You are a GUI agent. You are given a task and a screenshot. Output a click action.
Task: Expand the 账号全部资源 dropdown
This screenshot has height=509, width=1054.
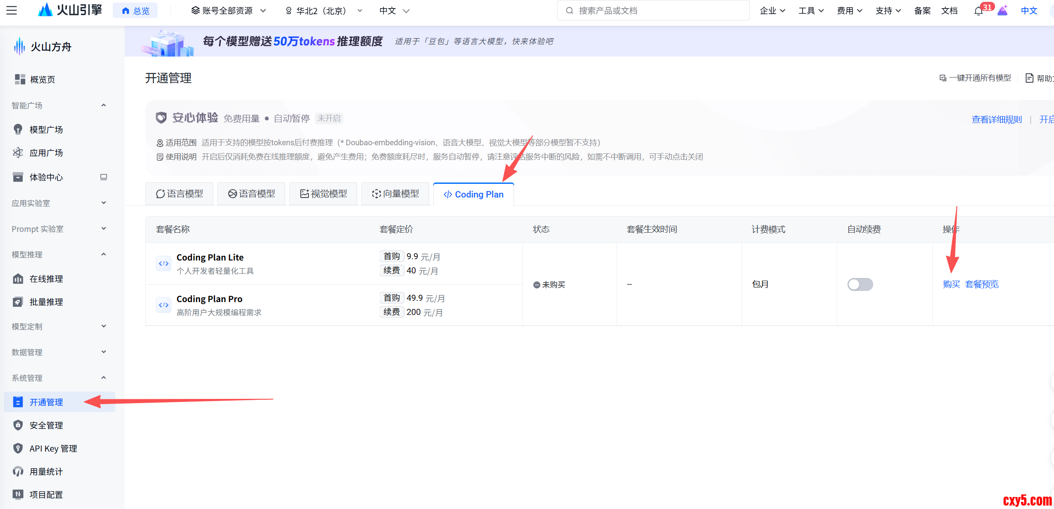coord(228,11)
